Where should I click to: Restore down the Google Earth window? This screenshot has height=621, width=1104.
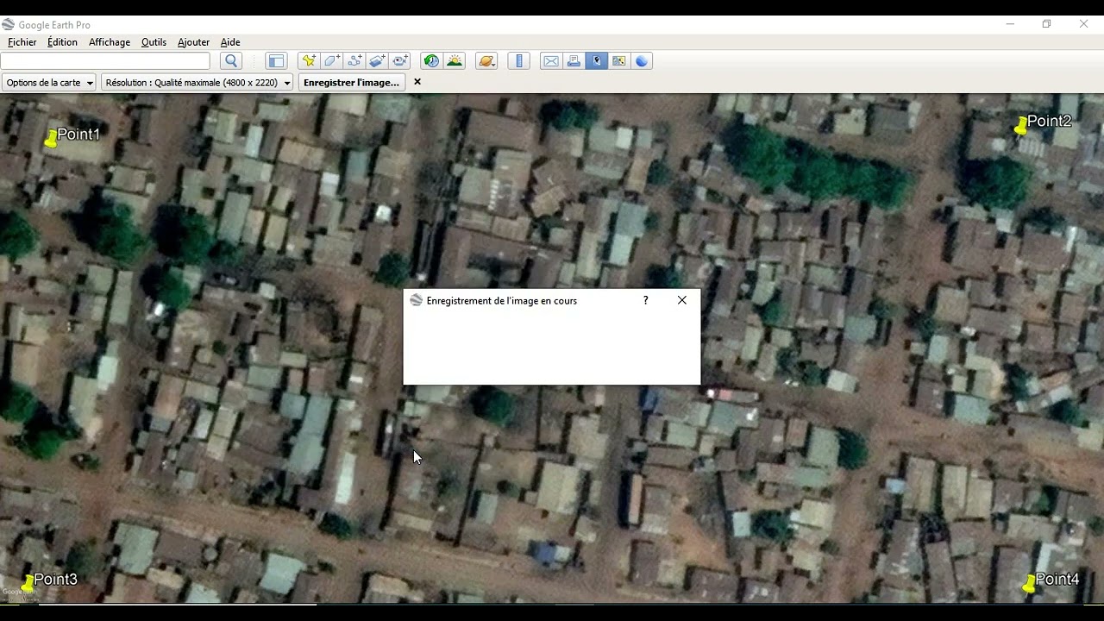tap(1046, 24)
